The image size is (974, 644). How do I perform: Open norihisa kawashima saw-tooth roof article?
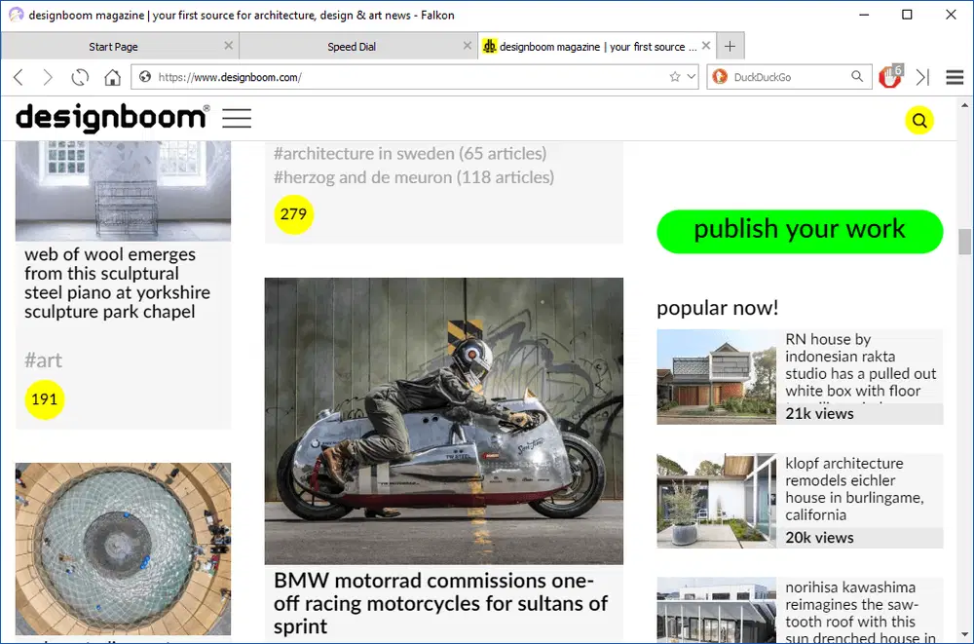click(860, 612)
